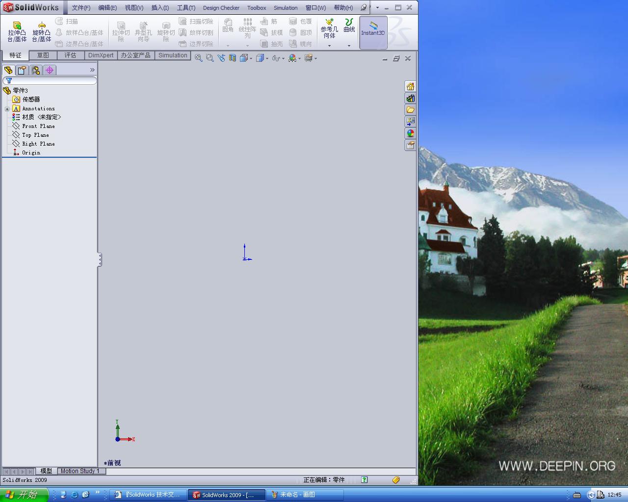Open the Simulation menu in menu bar

pyautogui.click(x=286, y=8)
